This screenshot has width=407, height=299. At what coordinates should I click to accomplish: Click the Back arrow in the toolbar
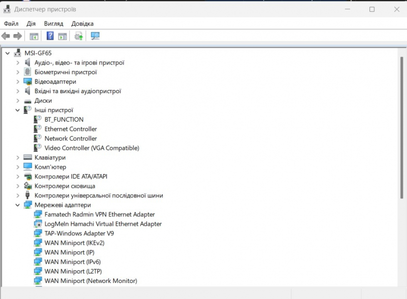click(6, 36)
